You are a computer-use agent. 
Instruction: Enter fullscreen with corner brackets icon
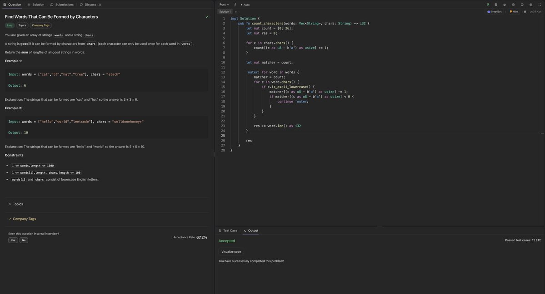point(540,5)
